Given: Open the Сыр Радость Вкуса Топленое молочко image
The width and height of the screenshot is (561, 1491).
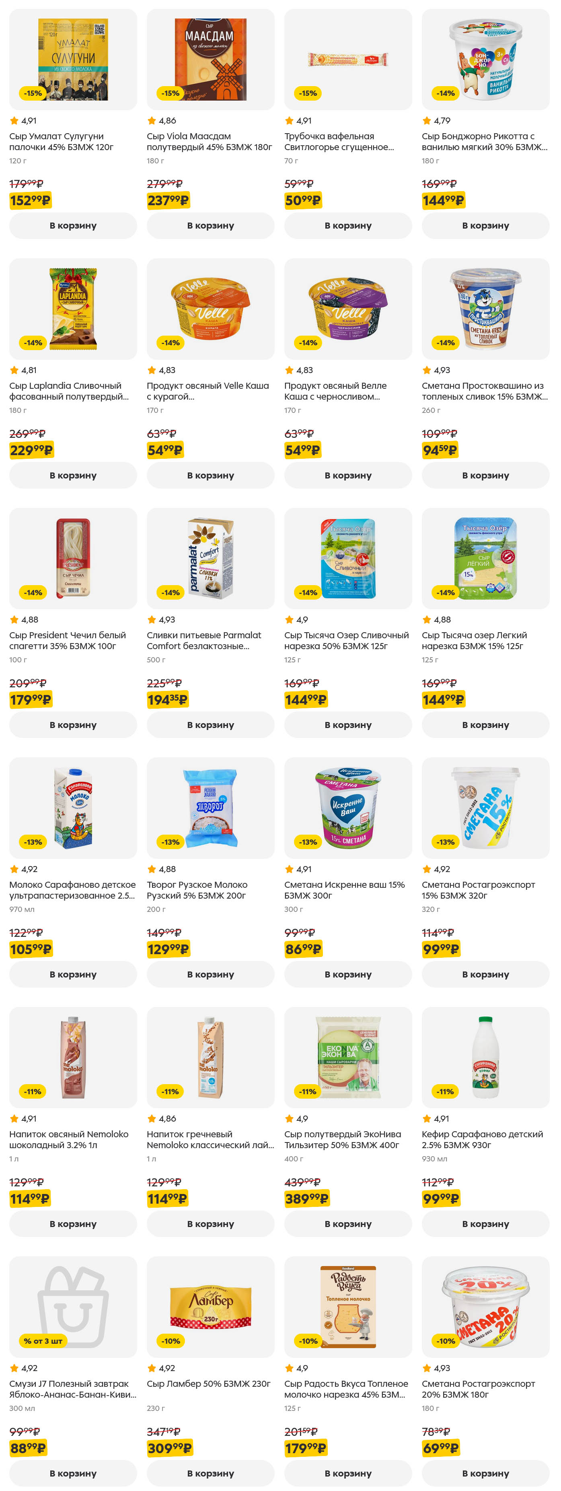Looking at the screenshot, I should click(x=347, y=1306).
